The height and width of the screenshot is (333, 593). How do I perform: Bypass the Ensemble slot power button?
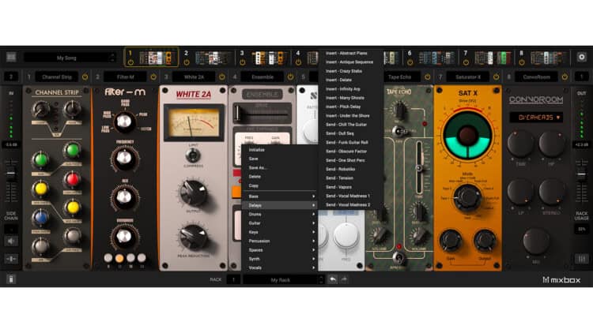coord(290,77)
